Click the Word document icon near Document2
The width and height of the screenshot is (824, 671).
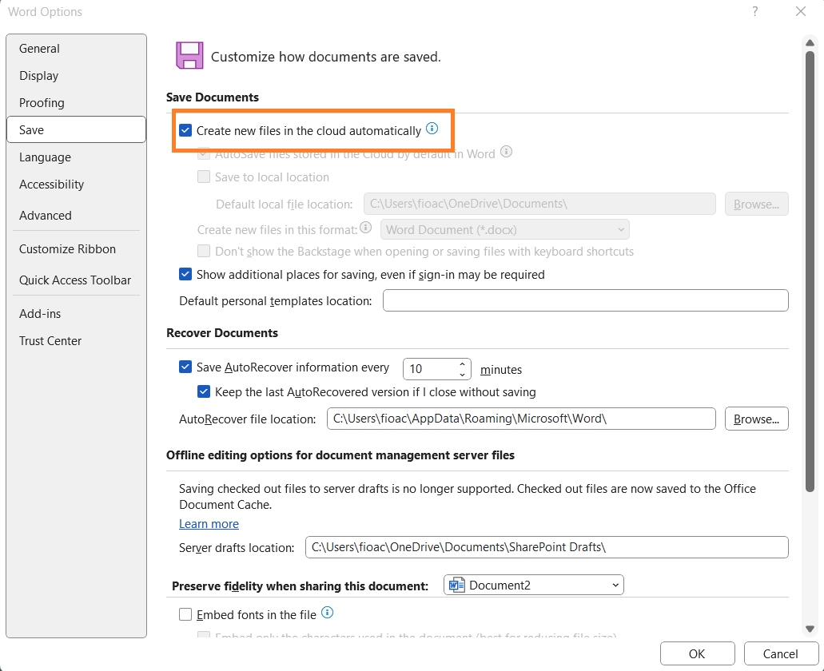(x=457, y=585)
